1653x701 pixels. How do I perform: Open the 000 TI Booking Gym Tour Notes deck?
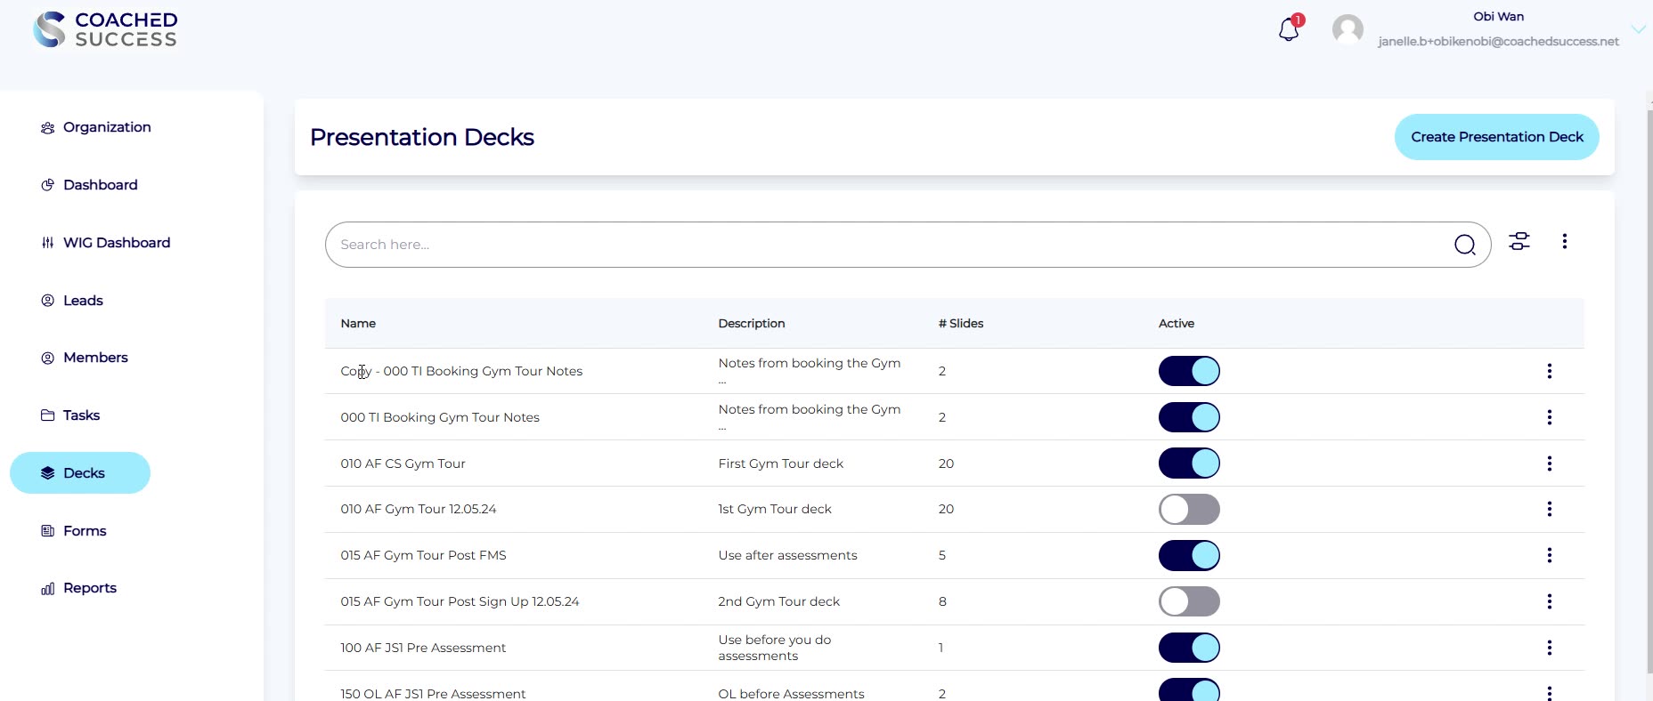click(x=440, y=417)
